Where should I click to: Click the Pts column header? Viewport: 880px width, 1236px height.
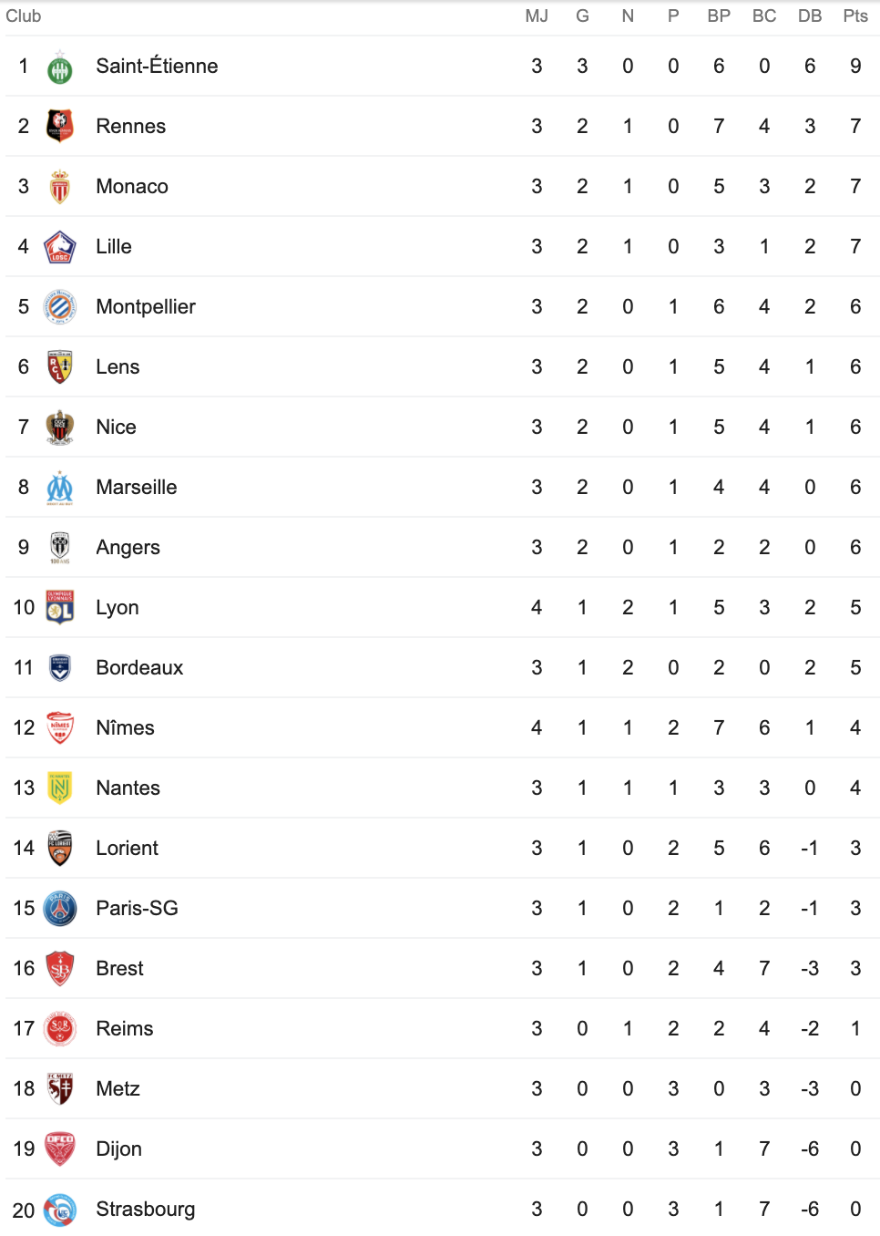(855, 16)
